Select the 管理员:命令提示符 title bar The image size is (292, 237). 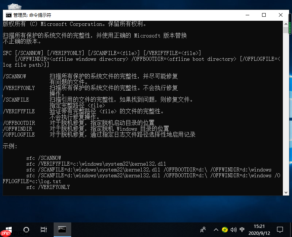coord(128,15)
